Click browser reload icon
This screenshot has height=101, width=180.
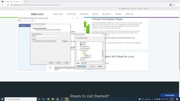pos(8,5)
